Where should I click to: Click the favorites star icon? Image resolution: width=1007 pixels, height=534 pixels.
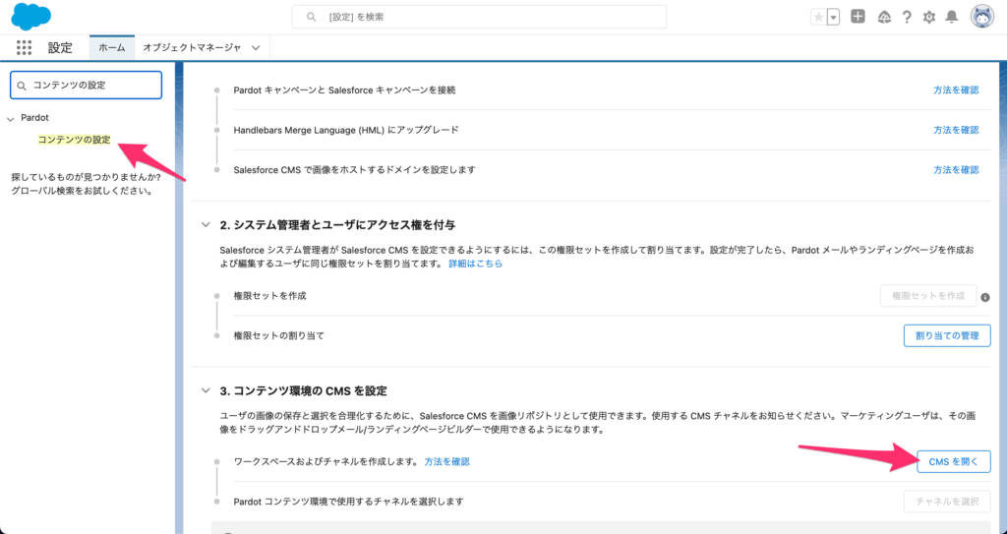pos(818,18)
